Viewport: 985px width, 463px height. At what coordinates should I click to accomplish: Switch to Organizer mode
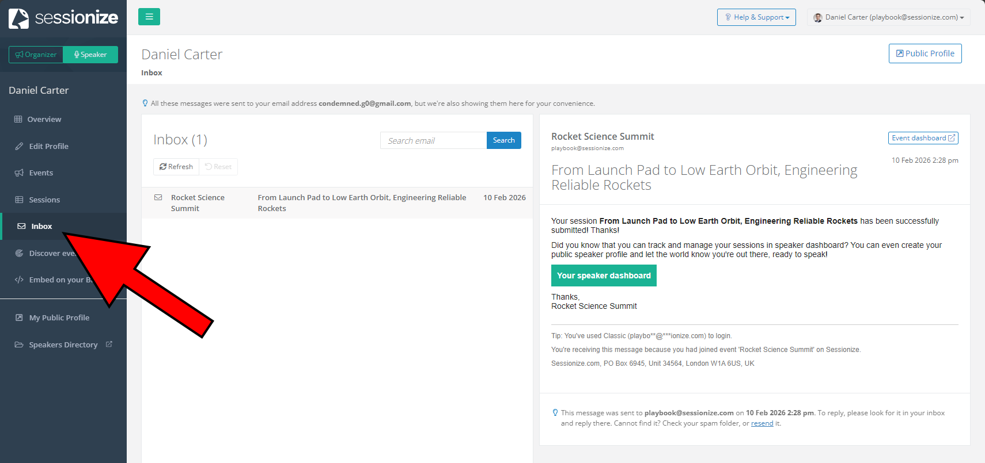[x=36, y=55]
